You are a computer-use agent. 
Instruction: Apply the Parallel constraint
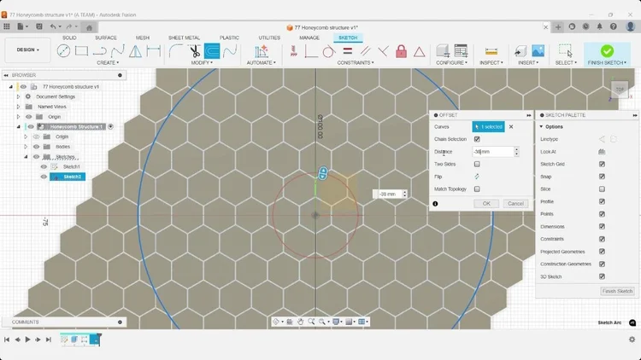coord(365,51)
